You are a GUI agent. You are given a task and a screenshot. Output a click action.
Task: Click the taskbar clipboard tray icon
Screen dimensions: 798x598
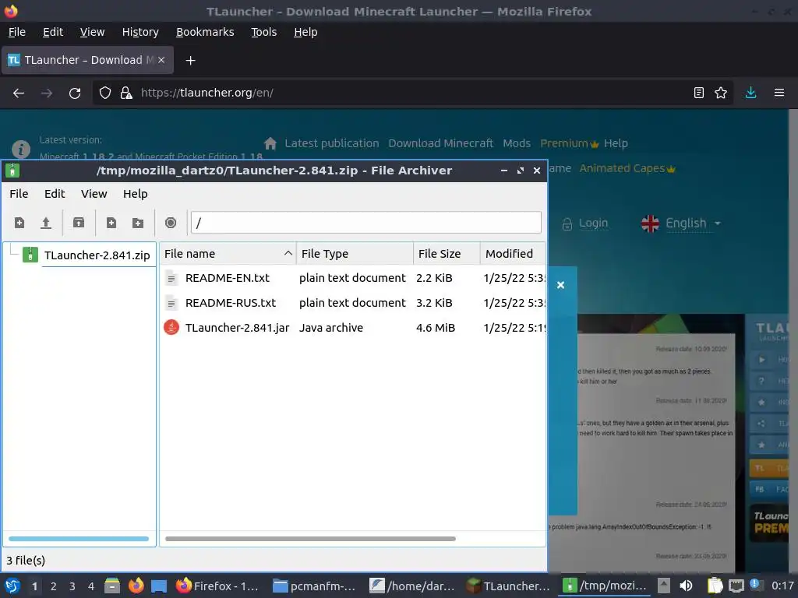pos(715,586)
